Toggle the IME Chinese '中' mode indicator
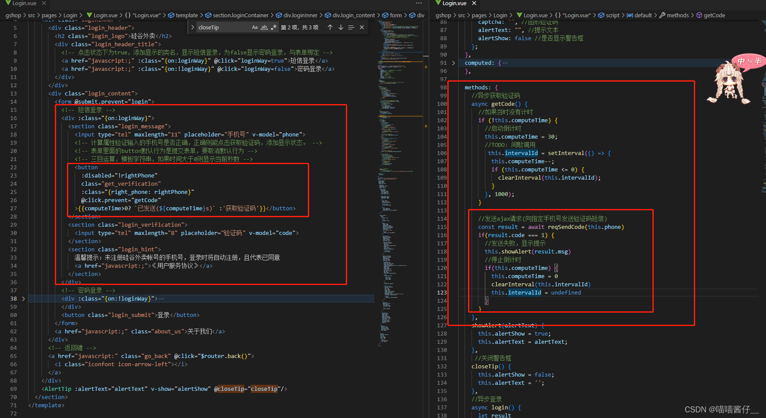The height and width of the screenshot is (418, 766). click(x=741, y=61)
